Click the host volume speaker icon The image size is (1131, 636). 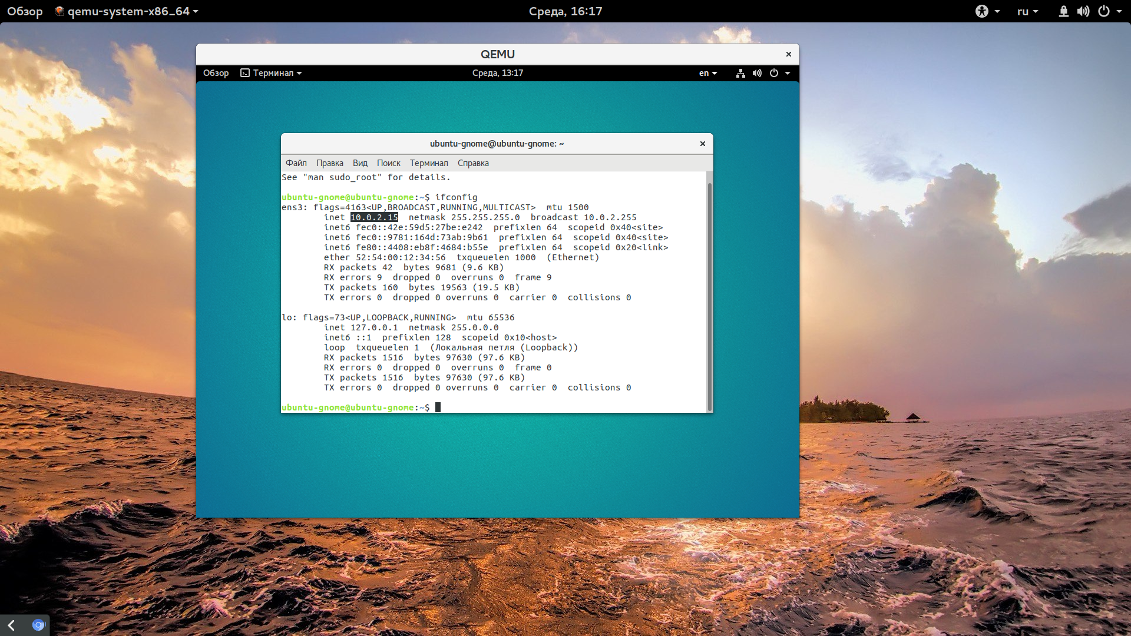1083,11
